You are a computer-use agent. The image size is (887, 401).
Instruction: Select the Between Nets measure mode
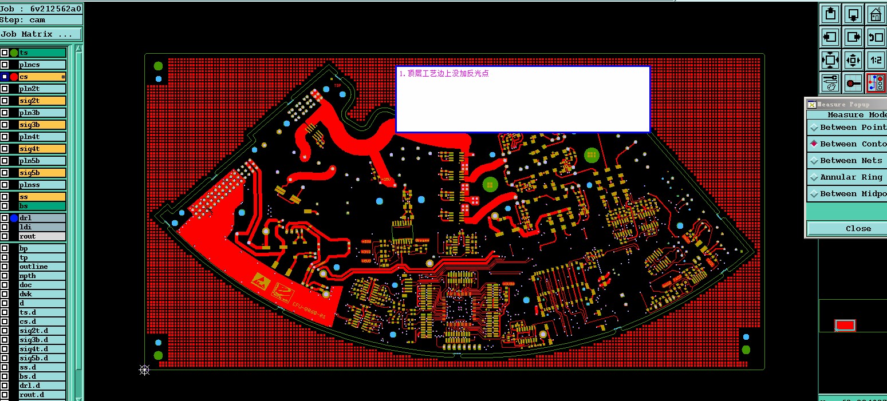pos(847,161)
